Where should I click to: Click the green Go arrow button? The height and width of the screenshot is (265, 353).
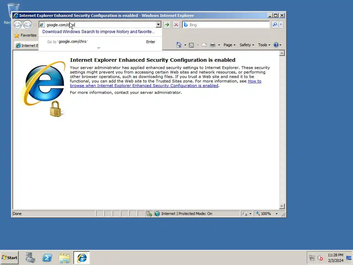tap(167, 24)
